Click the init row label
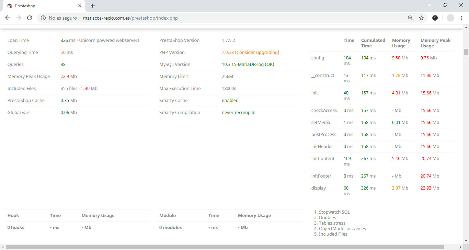The width and height of the screenshot is (469, 250). (x=314, y=93)
